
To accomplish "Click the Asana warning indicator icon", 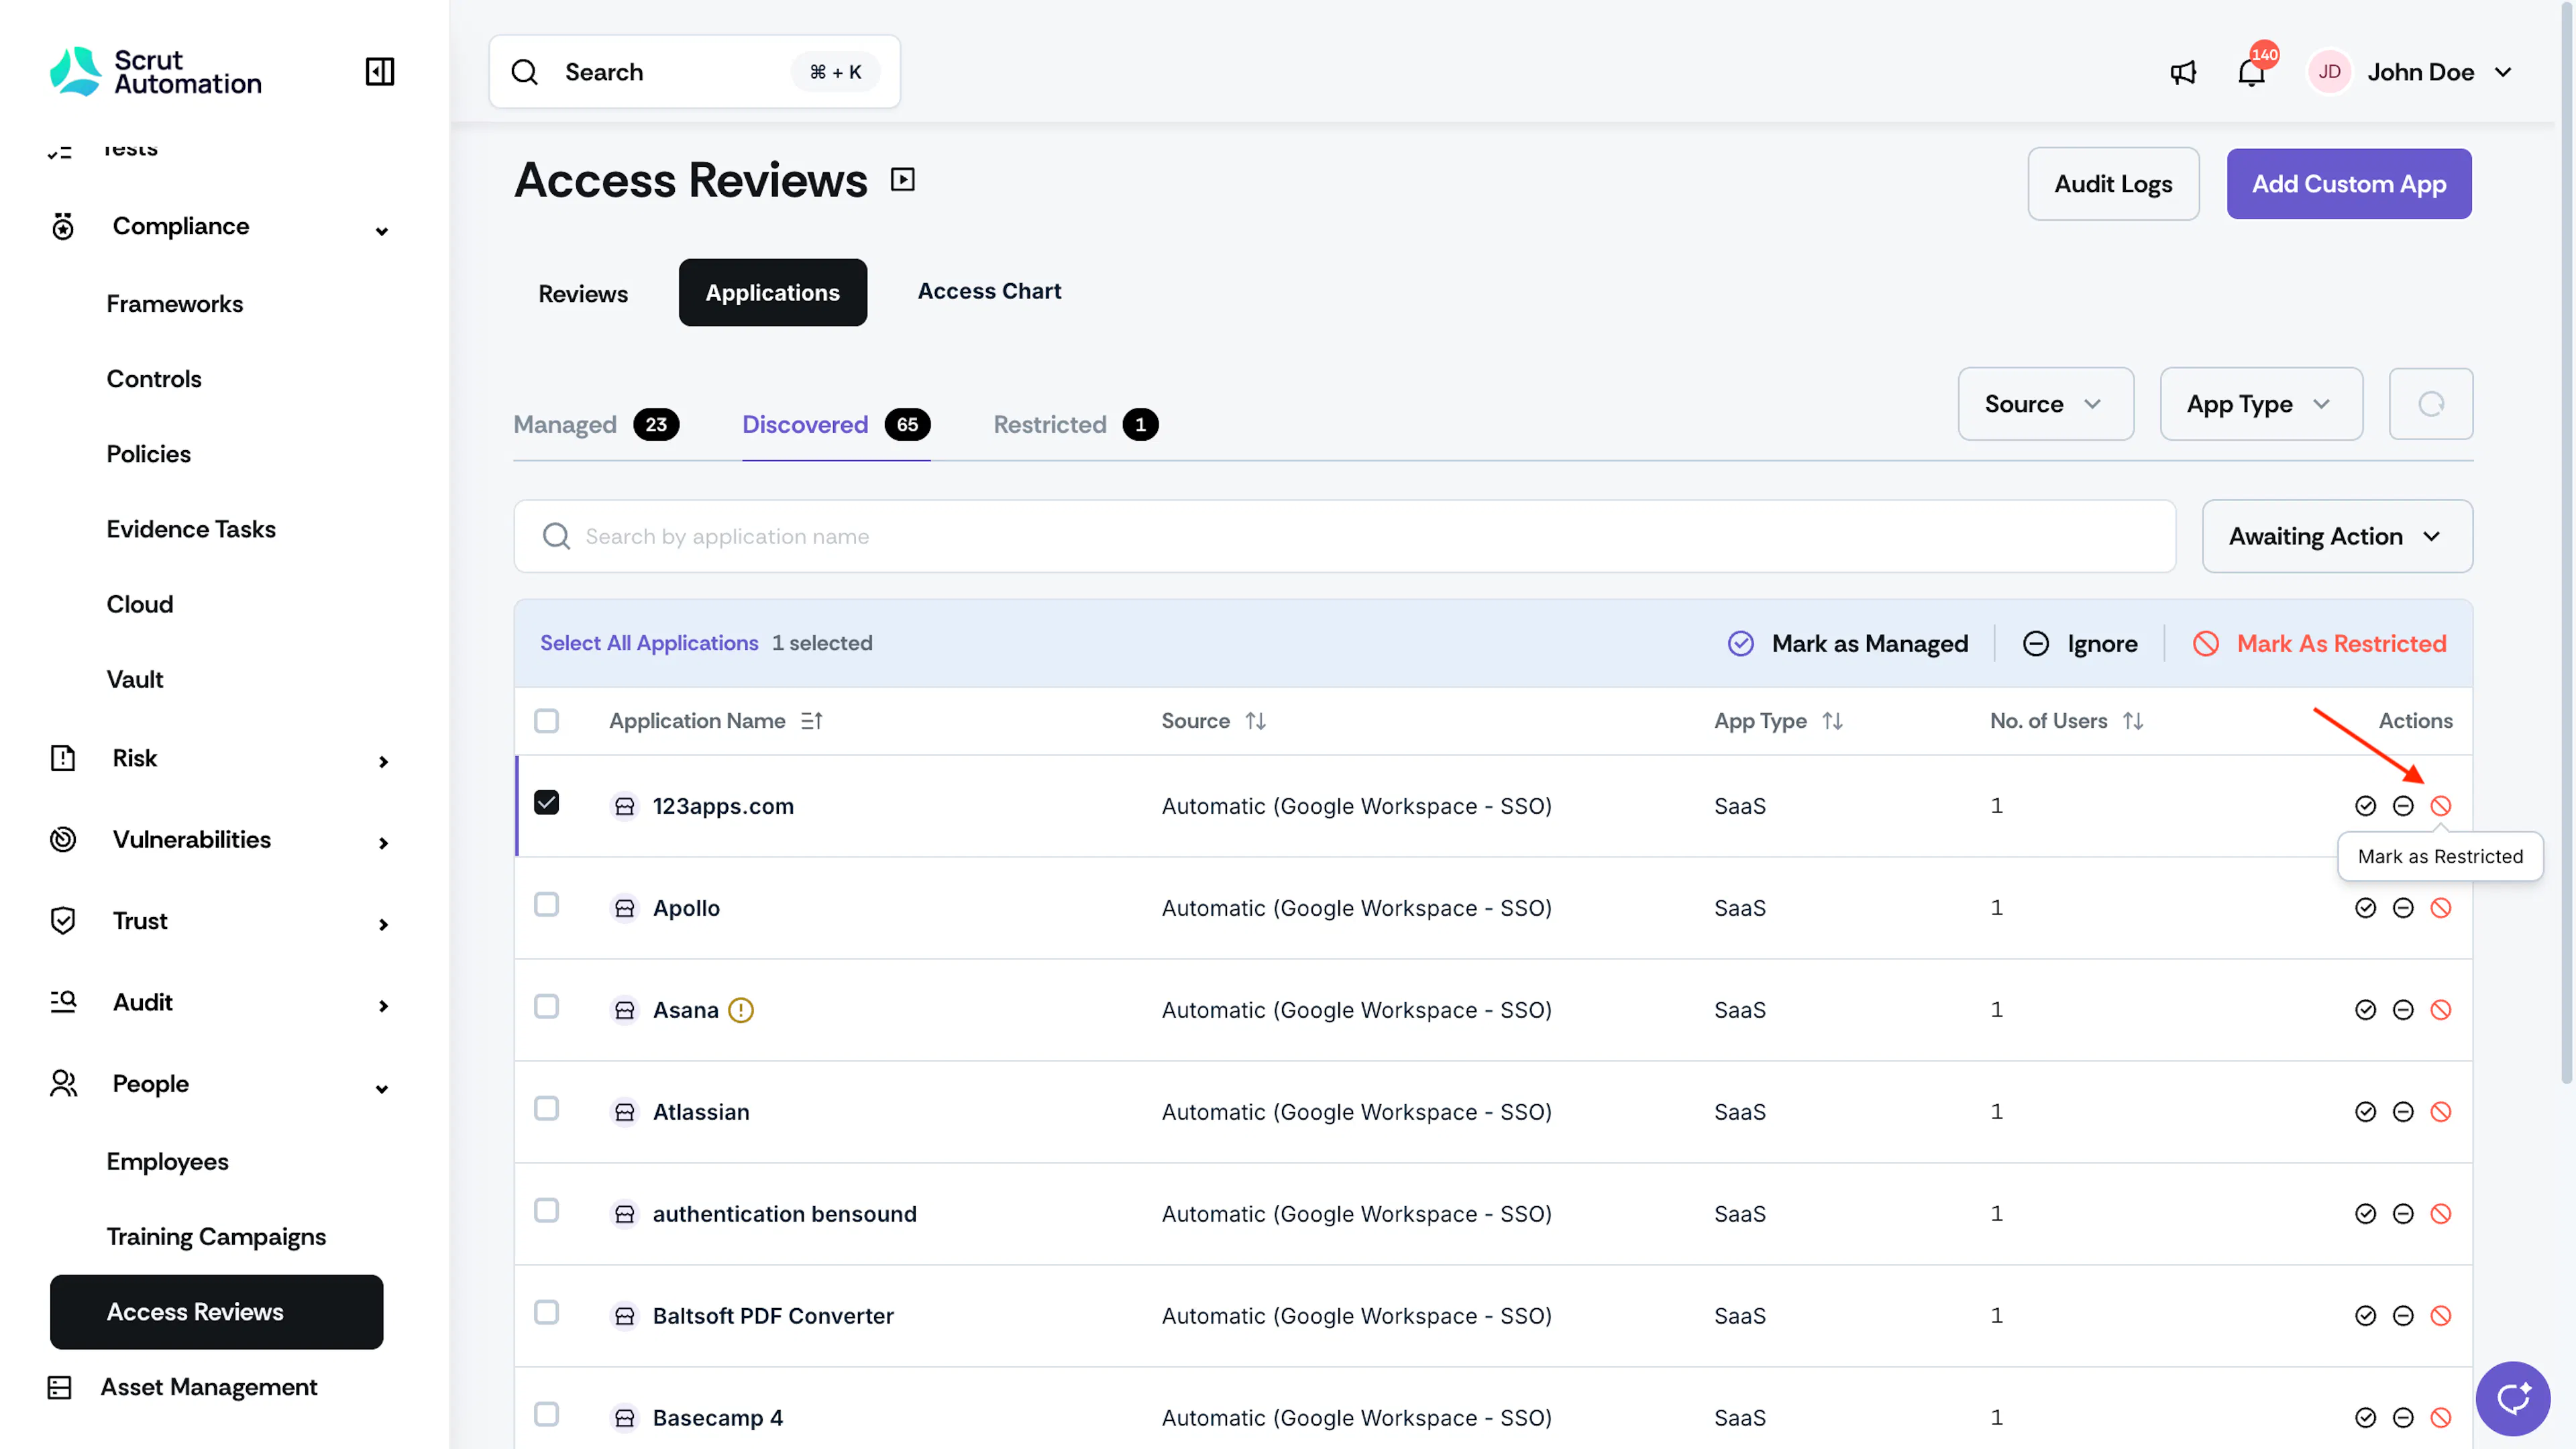I will pos(741,1010).
